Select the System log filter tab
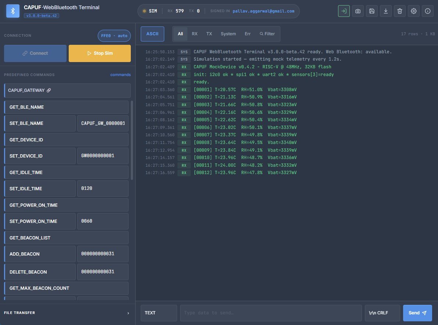Viewport: 438px width, 325px height. (x=228, y=34)
